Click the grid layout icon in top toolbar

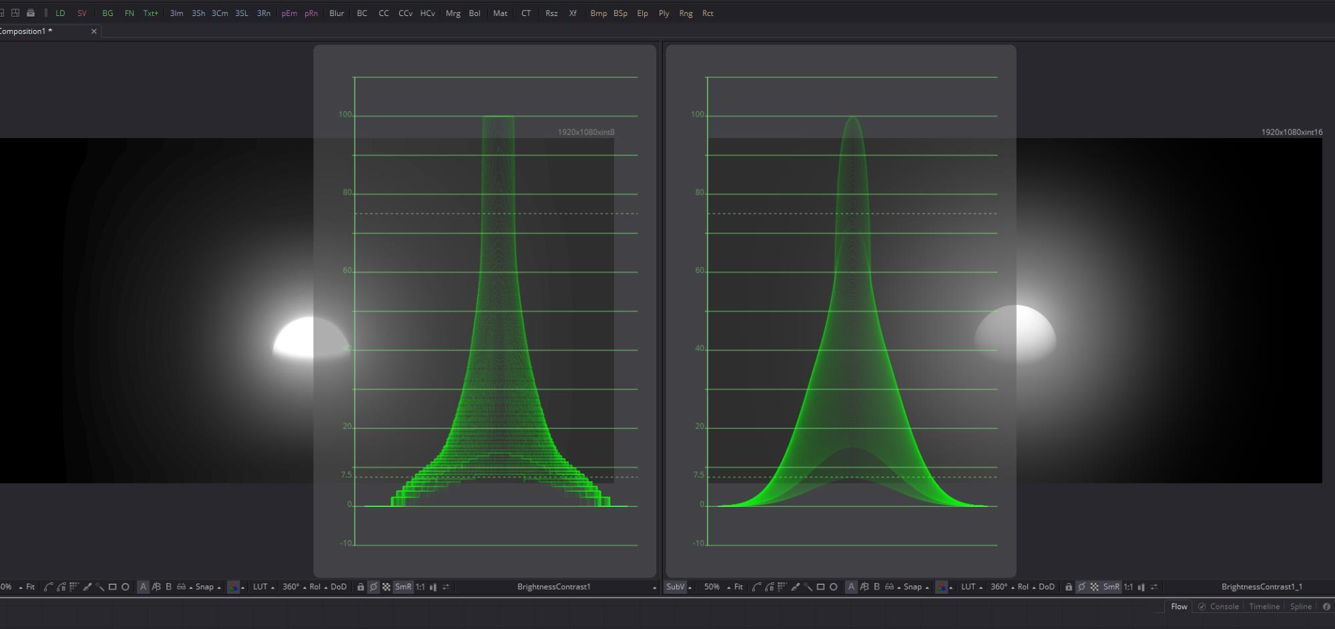(x=15, y=13)
